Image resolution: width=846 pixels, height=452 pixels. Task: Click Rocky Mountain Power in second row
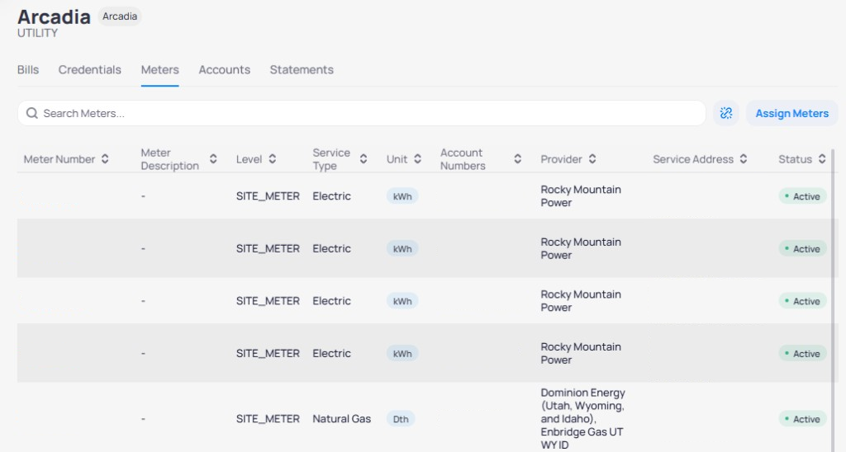(x=581, y=248)
